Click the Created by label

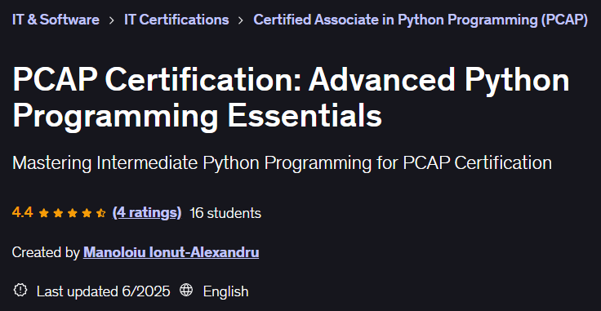point(46,252)
